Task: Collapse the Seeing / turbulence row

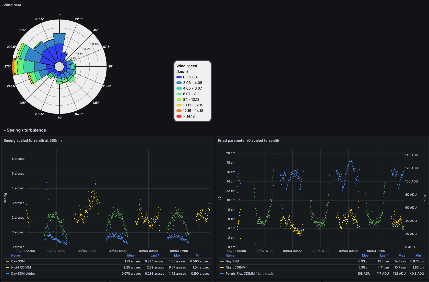Action: coord(25,130)
